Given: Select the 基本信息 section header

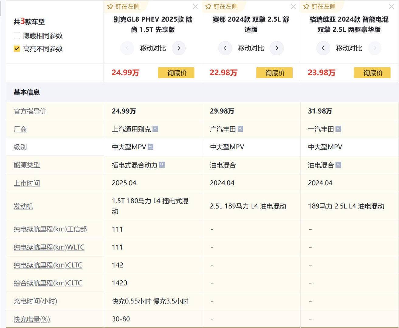Looking at the screenshot, I should [x=27, y=92].
